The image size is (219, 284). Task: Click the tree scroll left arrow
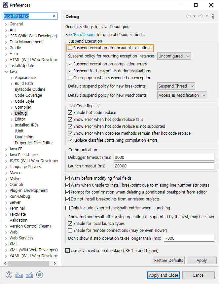pyautogui.click(x=5, y=263)
